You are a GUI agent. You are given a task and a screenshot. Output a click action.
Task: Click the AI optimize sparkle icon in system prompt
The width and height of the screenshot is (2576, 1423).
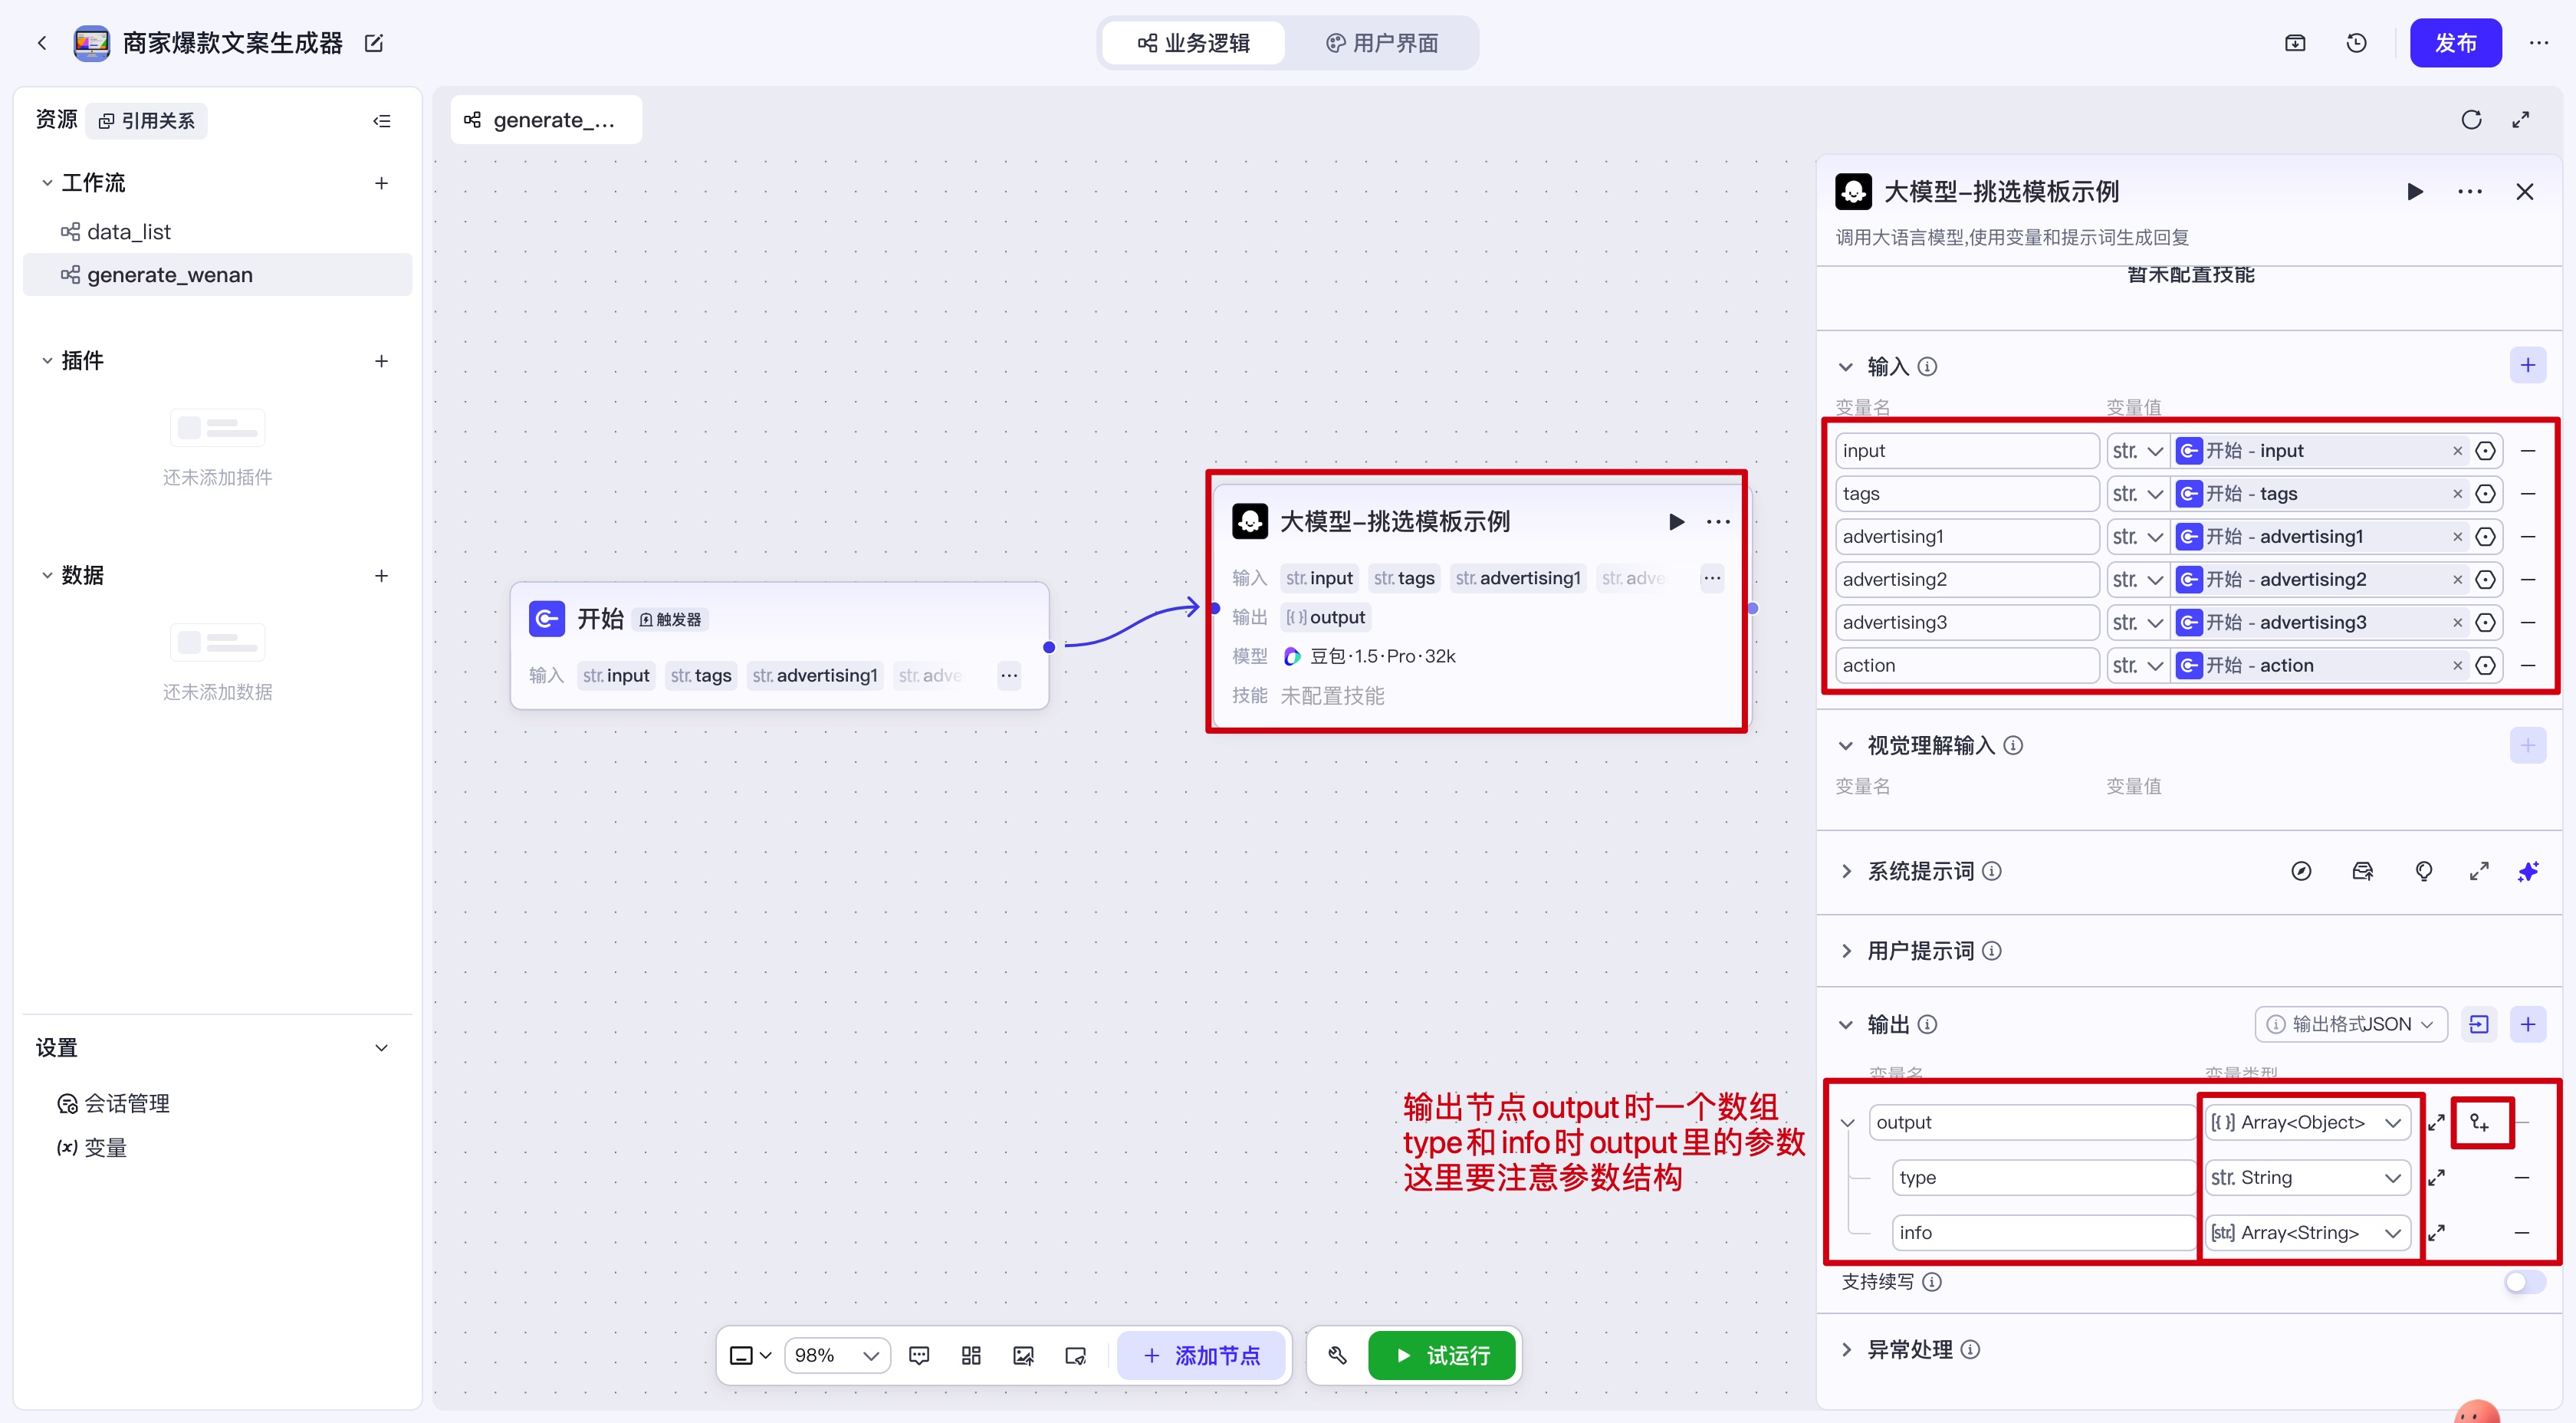pyautogui.click(x=2527, y=871)
